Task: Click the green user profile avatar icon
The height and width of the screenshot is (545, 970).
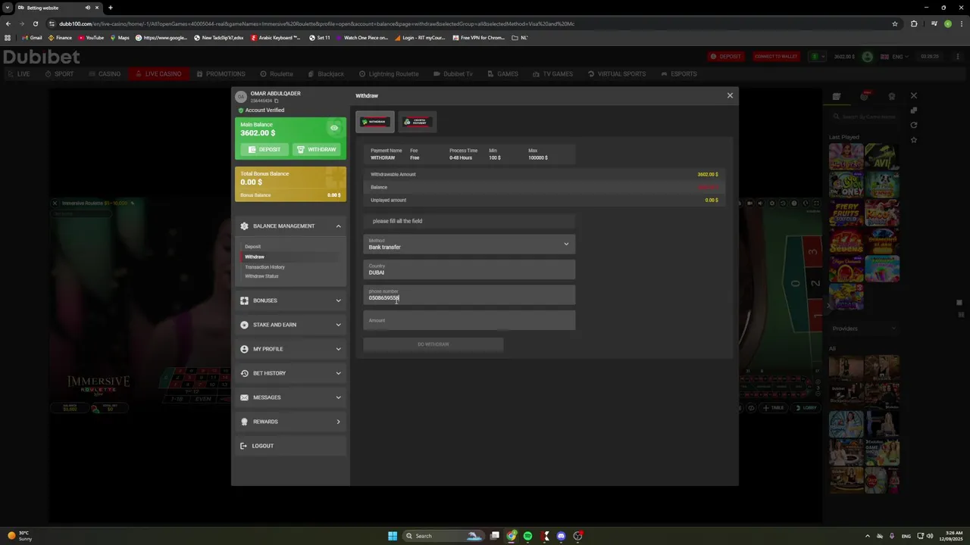Action: pyautogui.click(x=867, y=56)
